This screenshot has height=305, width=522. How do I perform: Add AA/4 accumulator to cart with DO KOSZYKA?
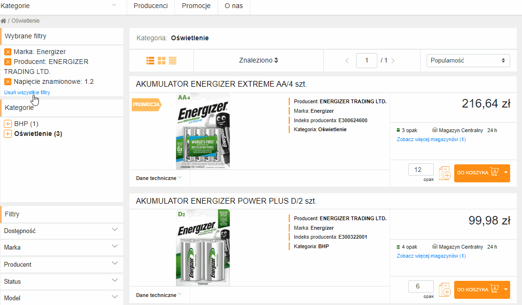[478, 172]
